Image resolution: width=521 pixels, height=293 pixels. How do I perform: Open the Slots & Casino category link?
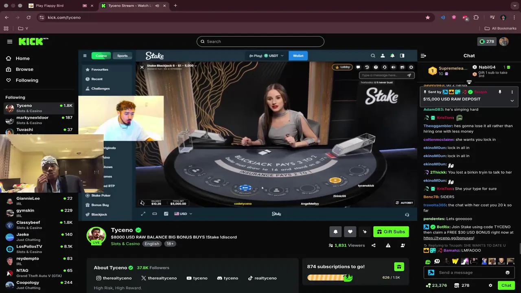coord(125,244)
